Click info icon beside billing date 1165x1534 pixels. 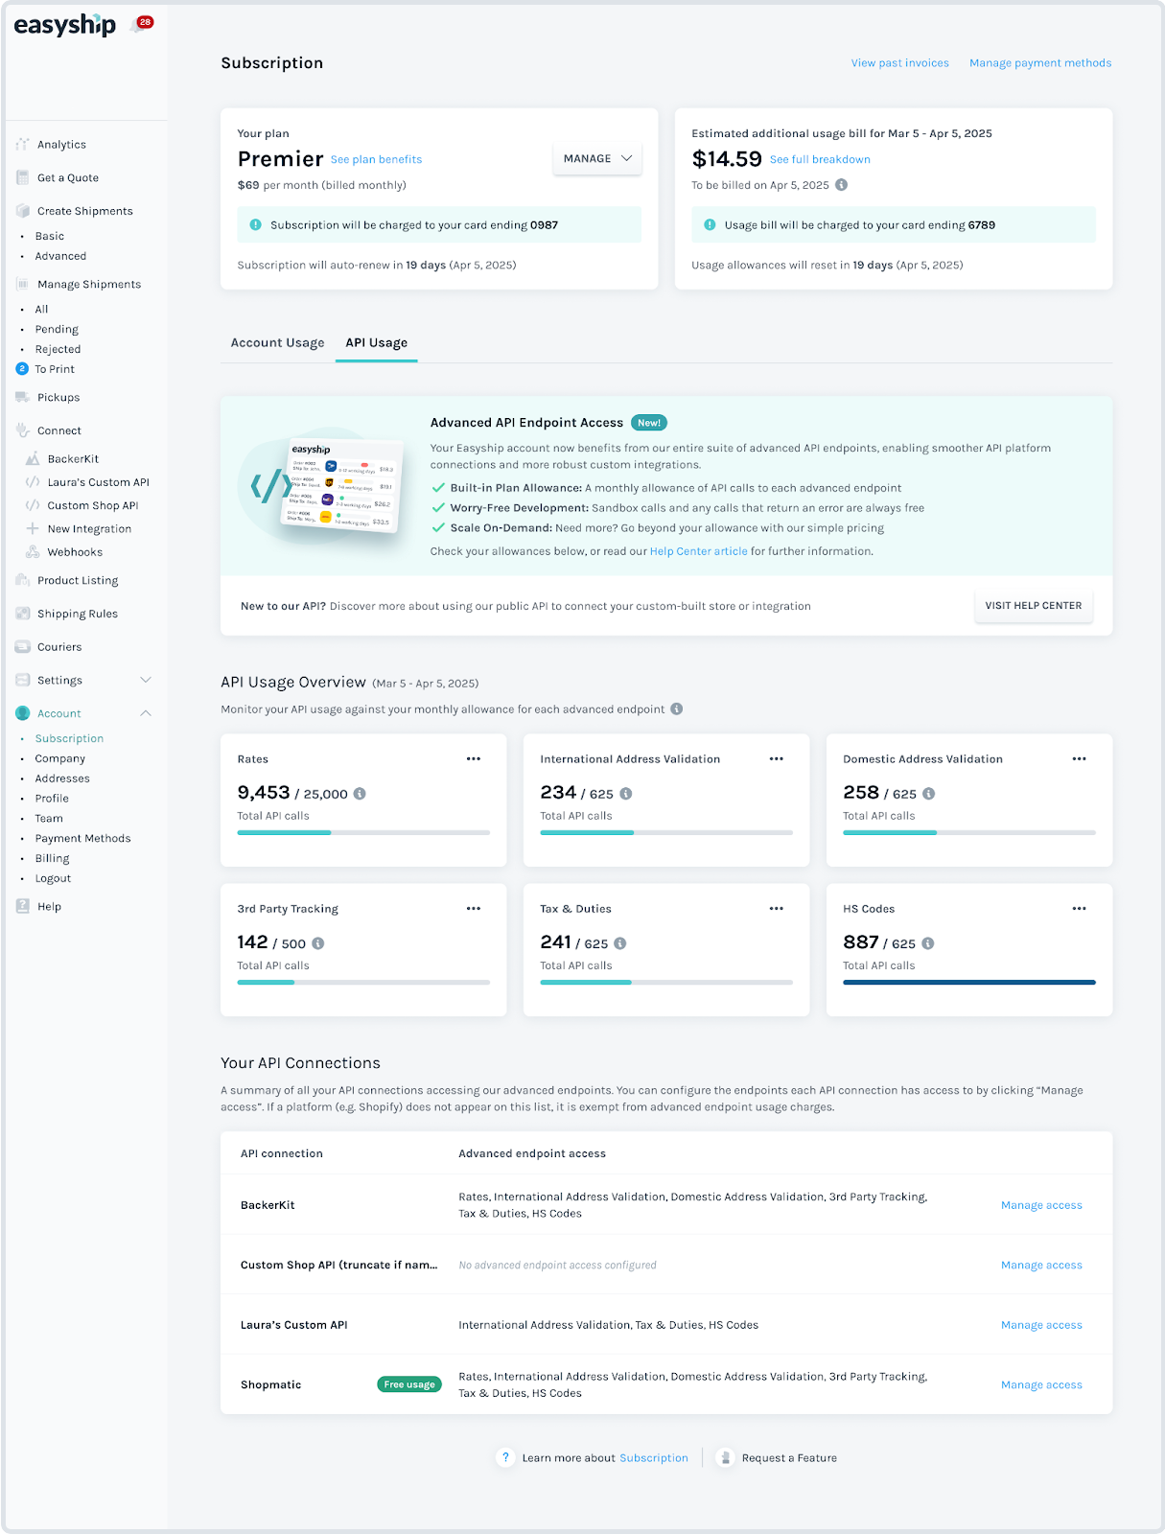pos(841,185)
